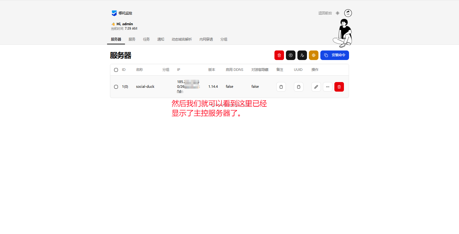Check the select-all servers checkbox
The height and width of the screenshot is (234, 459).
[116, 70]
